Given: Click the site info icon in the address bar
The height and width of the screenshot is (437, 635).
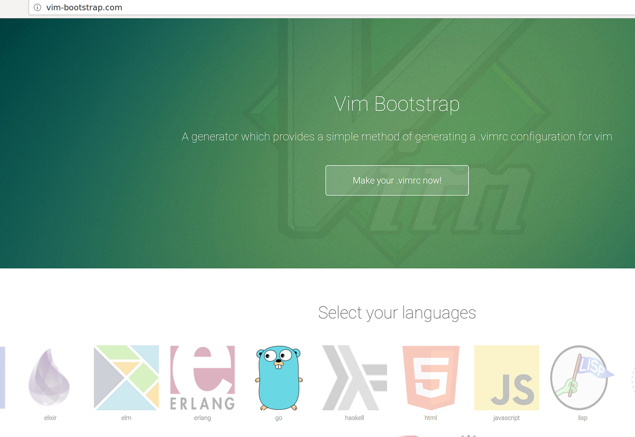Looking at the screenshot, I should (x=37, y=7).
